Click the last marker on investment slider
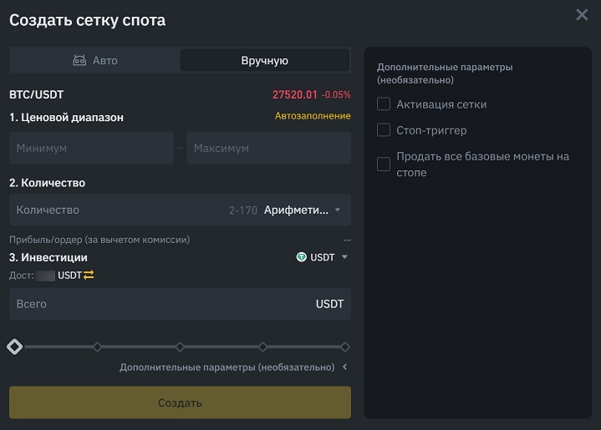The image size is (601, 430). (x=345, y=347)
